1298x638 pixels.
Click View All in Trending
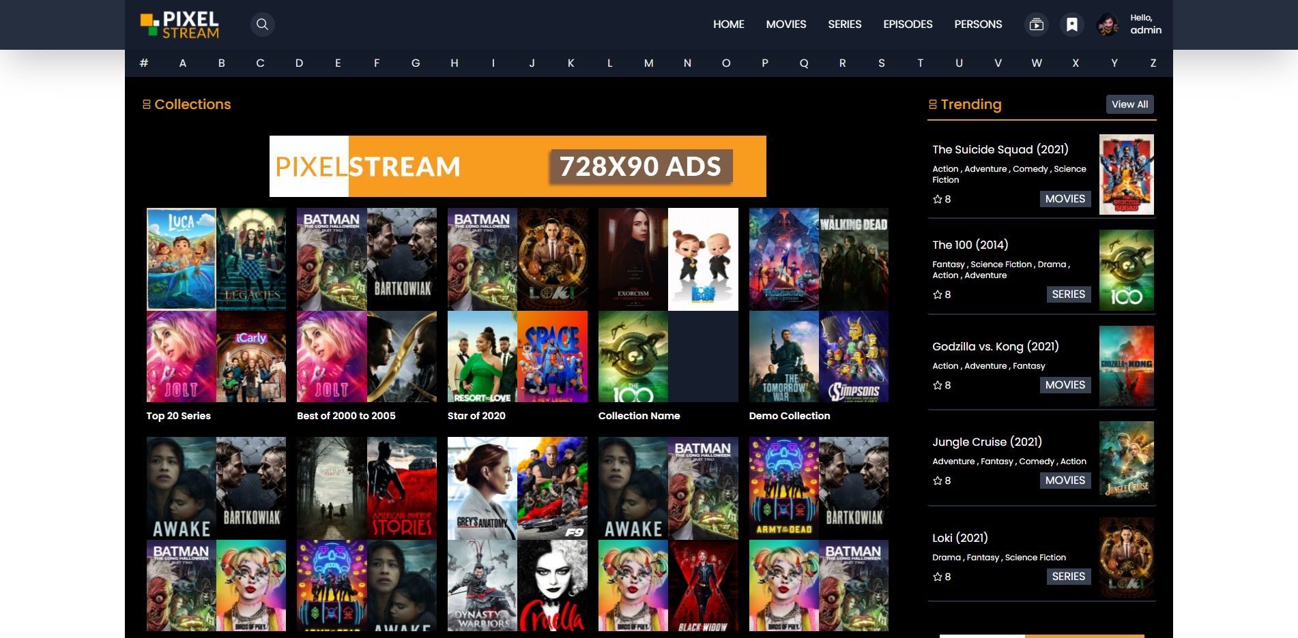tap(1129, 104)
